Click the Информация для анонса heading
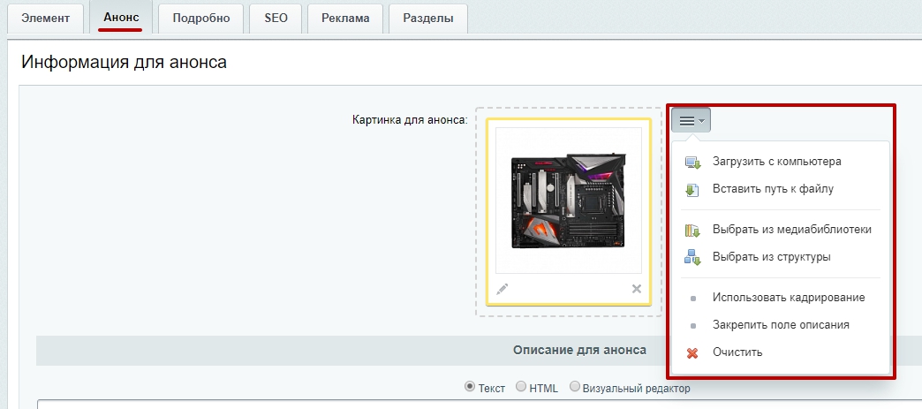This screenshot has height=409, width=922. point(124,62)
